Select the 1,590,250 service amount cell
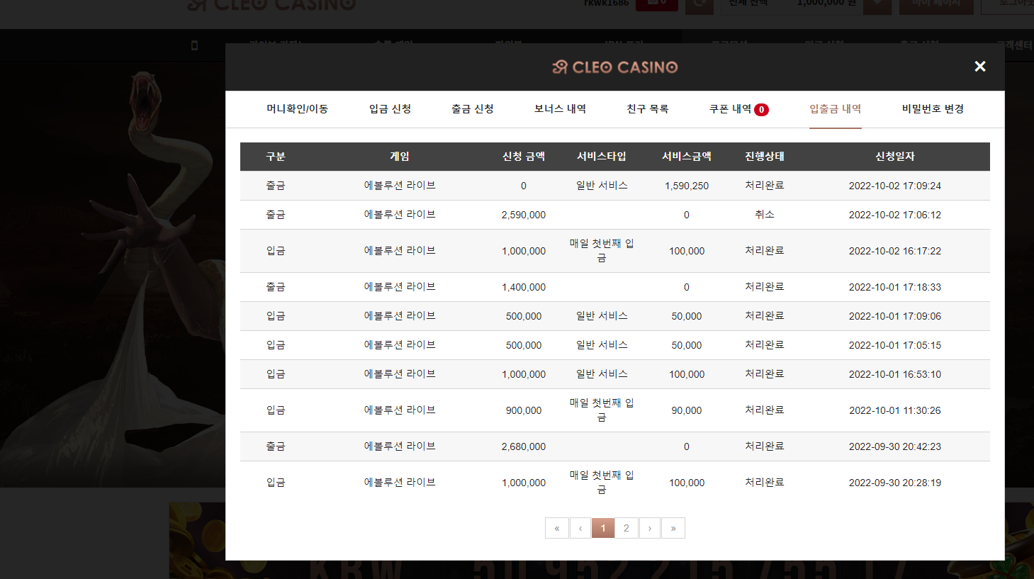Image resolution: width=1034 pixels, height=579 pixels. 687,186
